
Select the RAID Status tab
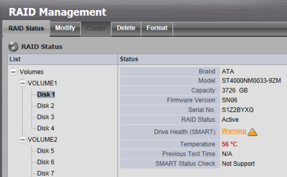[x=26, y=29]
